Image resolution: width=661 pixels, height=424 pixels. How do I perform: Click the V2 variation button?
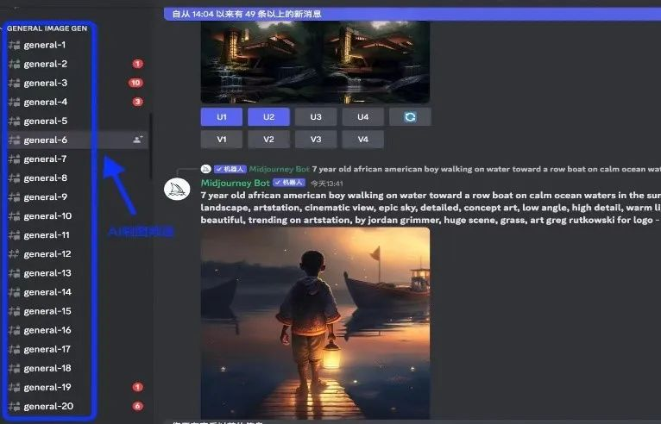point(269,139)
